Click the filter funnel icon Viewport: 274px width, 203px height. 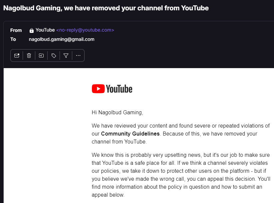tap(66, 55)
